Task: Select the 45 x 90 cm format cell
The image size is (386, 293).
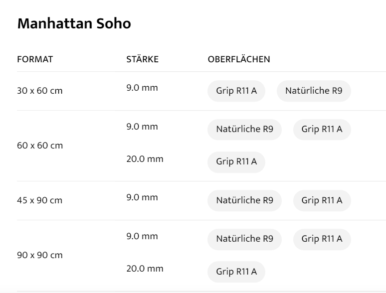Action: (x=40, y=200)
